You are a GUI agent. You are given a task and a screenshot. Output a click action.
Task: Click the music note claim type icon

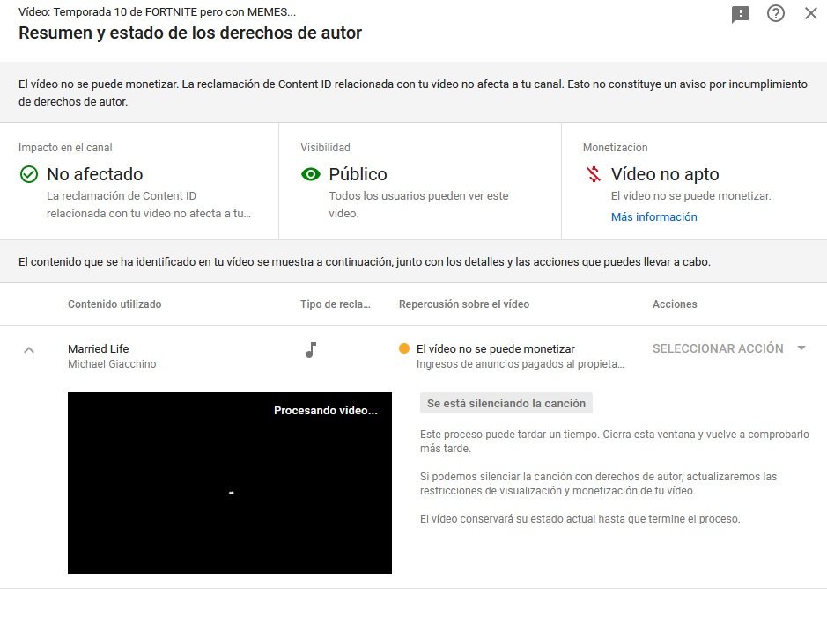click(311, 350)
